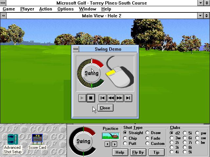The image size is (210, 157).
Task: Open the Action menu
Action: coord(46,9)
